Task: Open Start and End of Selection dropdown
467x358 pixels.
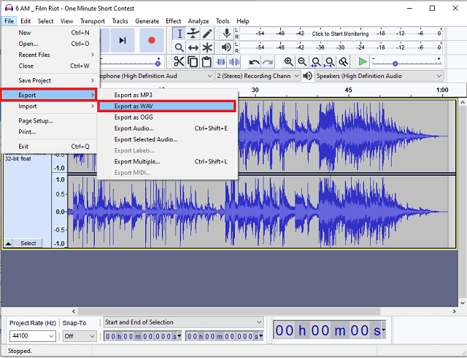Action: tap(183, 322)
